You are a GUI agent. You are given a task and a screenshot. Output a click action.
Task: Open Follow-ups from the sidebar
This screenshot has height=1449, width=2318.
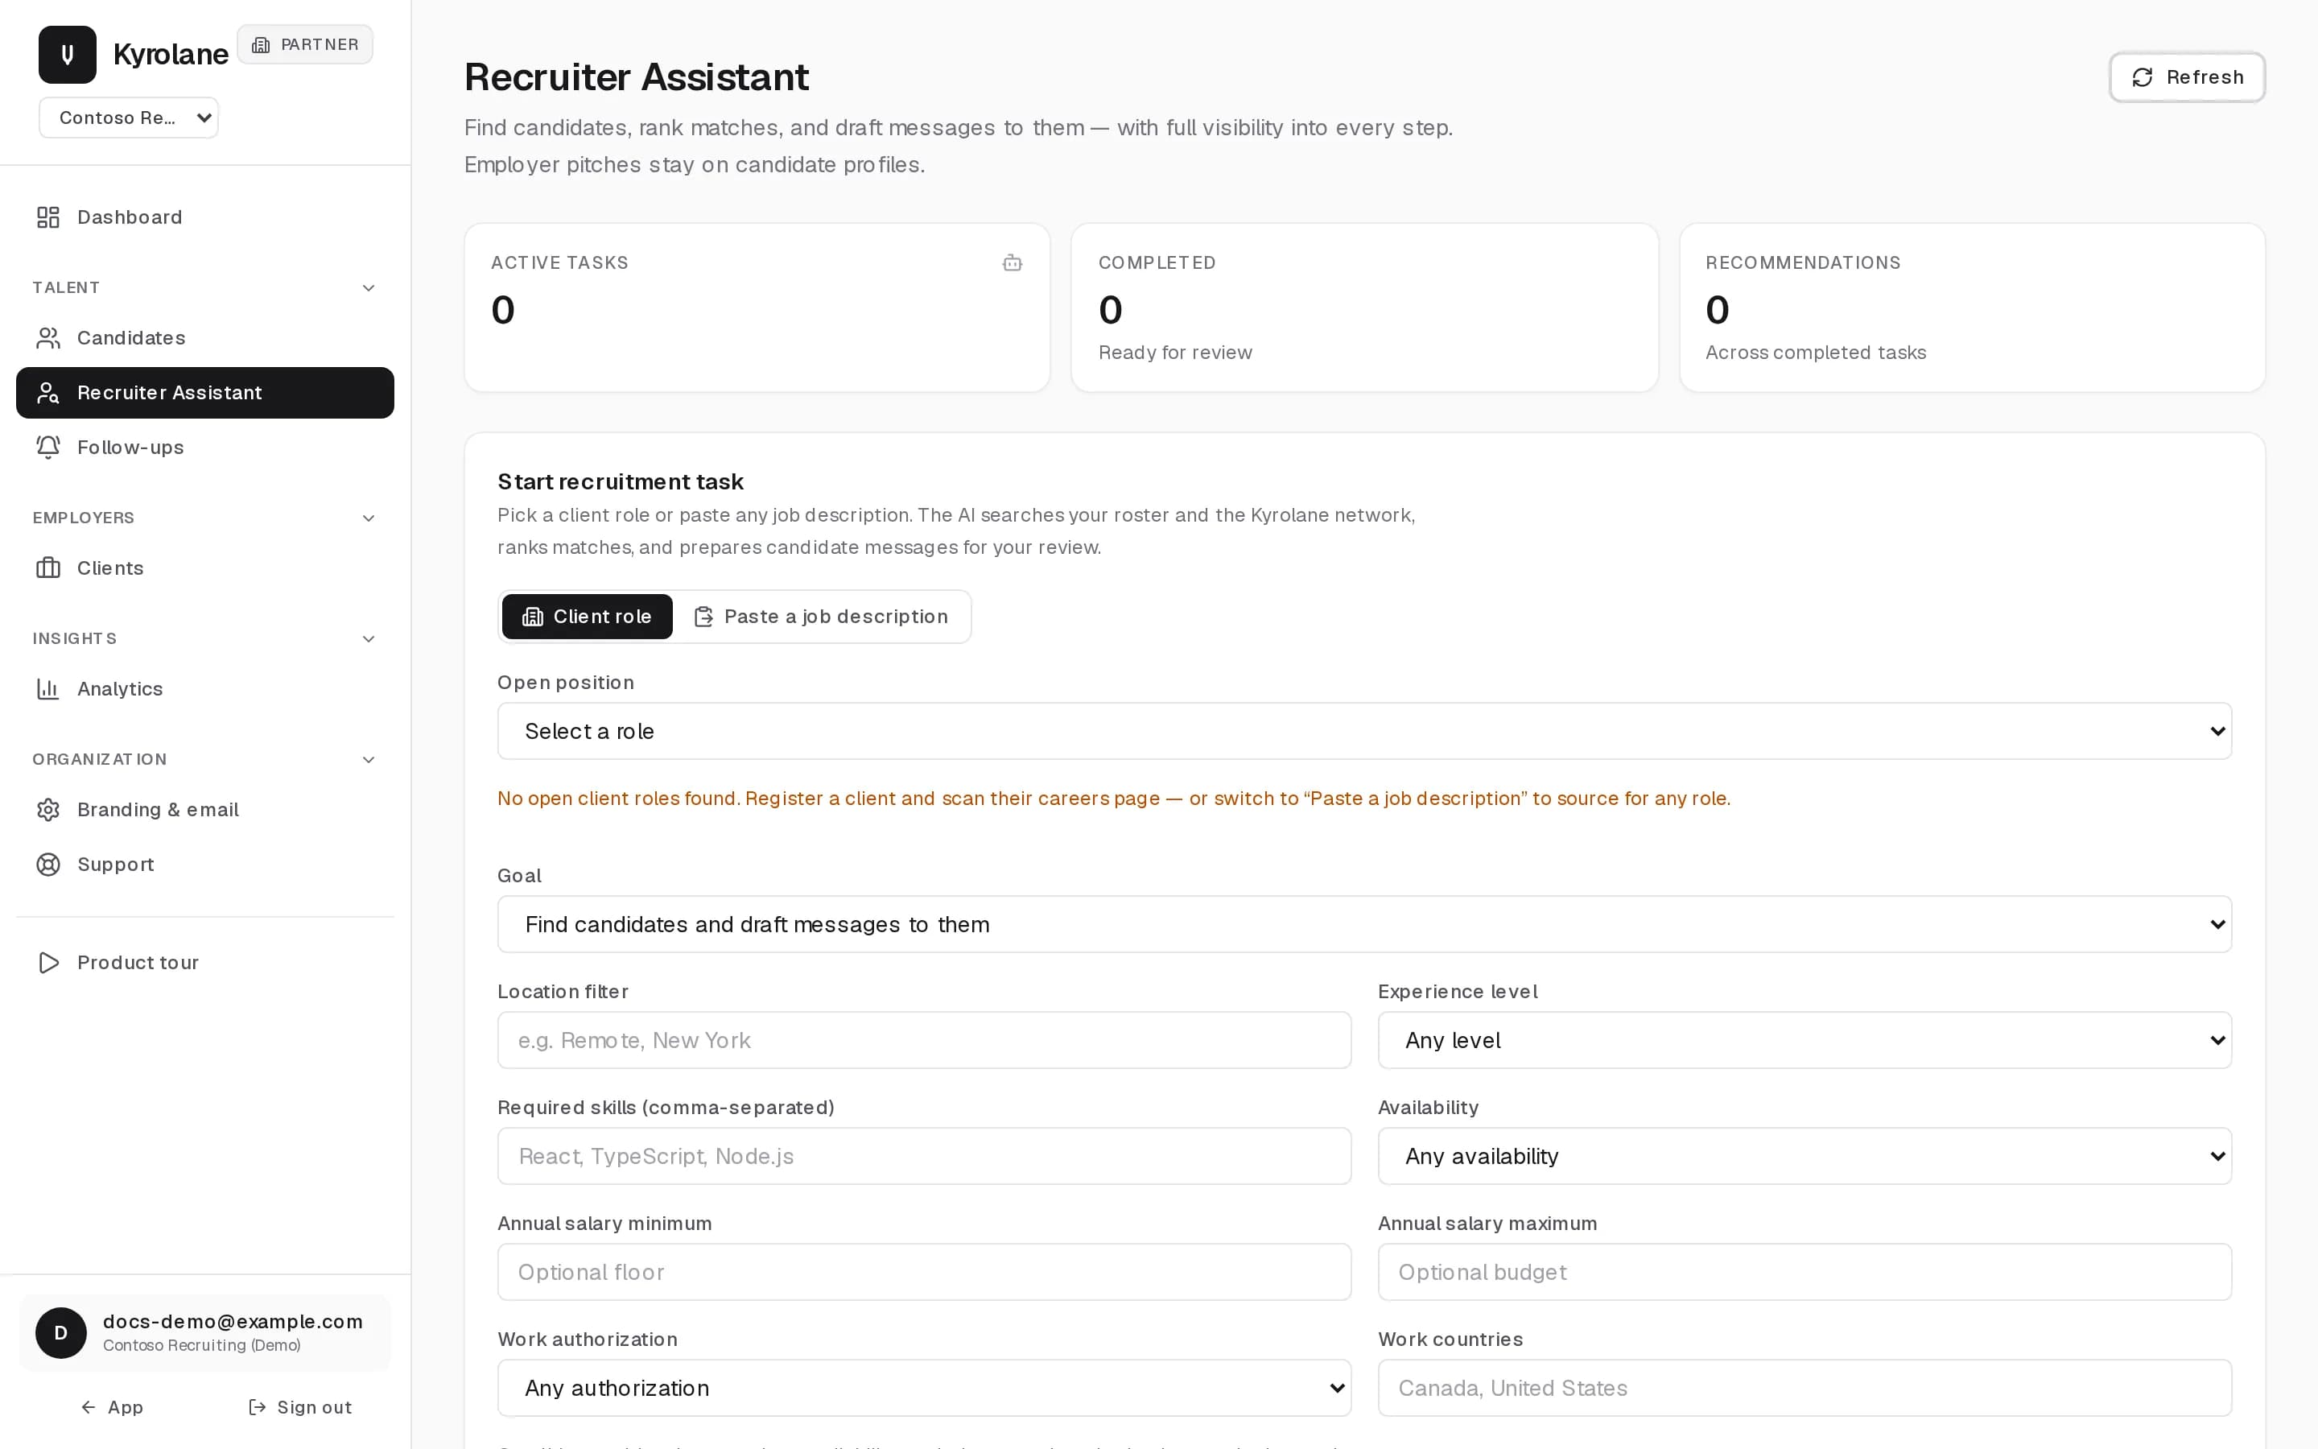click(205, 448)
